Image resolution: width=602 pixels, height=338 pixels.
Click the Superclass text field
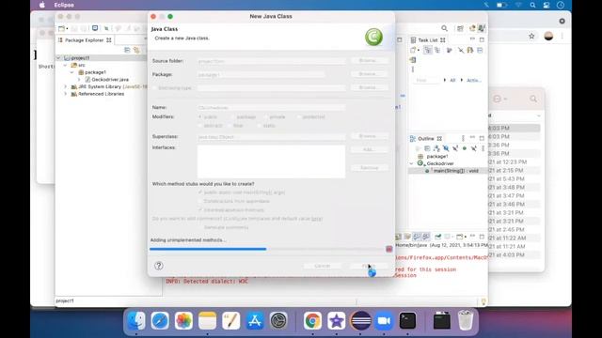pos(271,137)
